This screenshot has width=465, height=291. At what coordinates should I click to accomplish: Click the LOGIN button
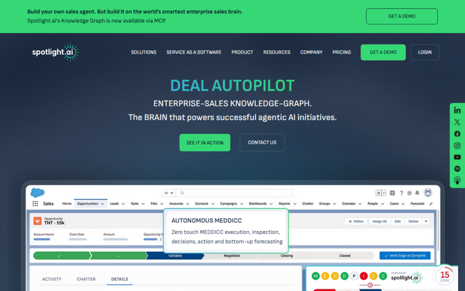coord(425,52)
